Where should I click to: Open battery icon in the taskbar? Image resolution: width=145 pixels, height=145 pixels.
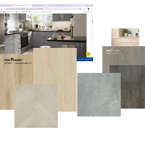(82, 59)
